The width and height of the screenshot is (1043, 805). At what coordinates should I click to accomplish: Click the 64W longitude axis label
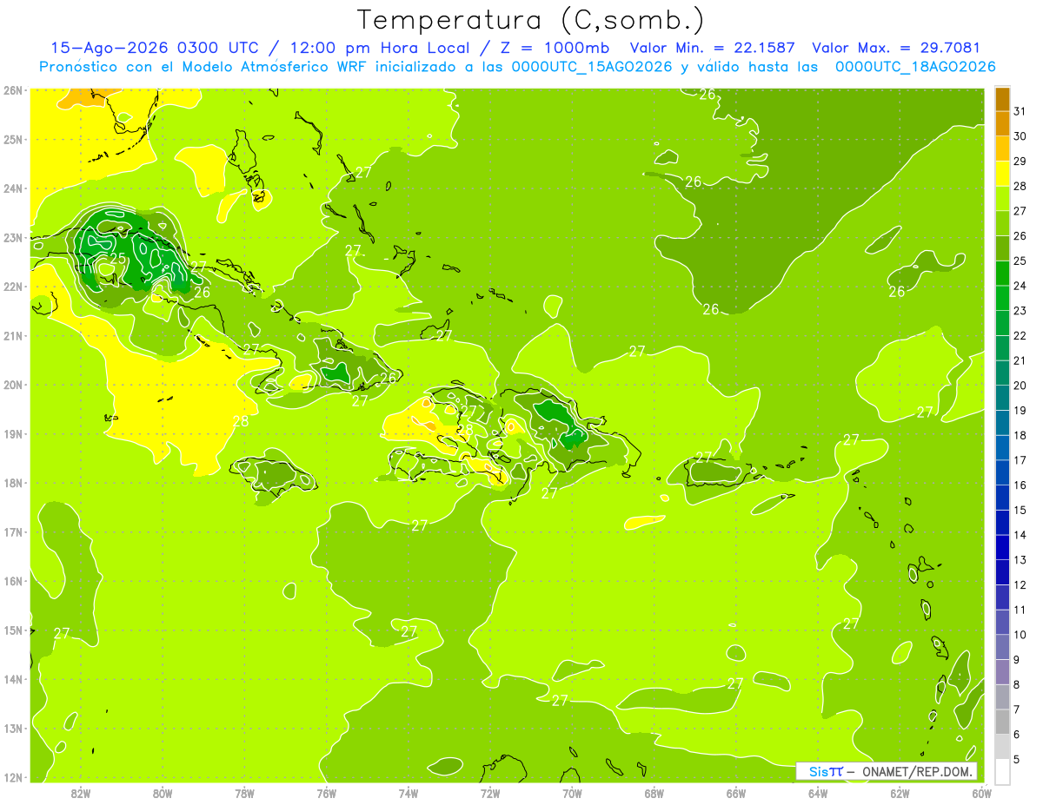pos(818,793)
